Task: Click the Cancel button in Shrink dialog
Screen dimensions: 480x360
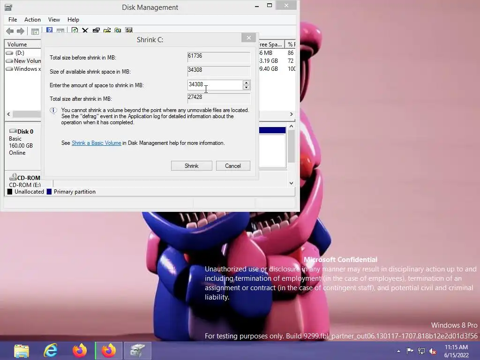Action: point(233,166)
